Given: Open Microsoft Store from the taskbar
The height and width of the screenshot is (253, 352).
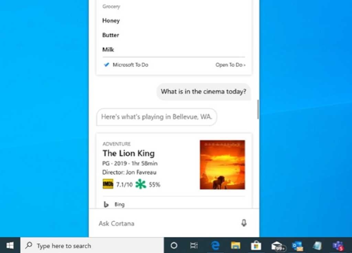Looking at the screenshot, I should pyautogui.click(x=256, y=245).
